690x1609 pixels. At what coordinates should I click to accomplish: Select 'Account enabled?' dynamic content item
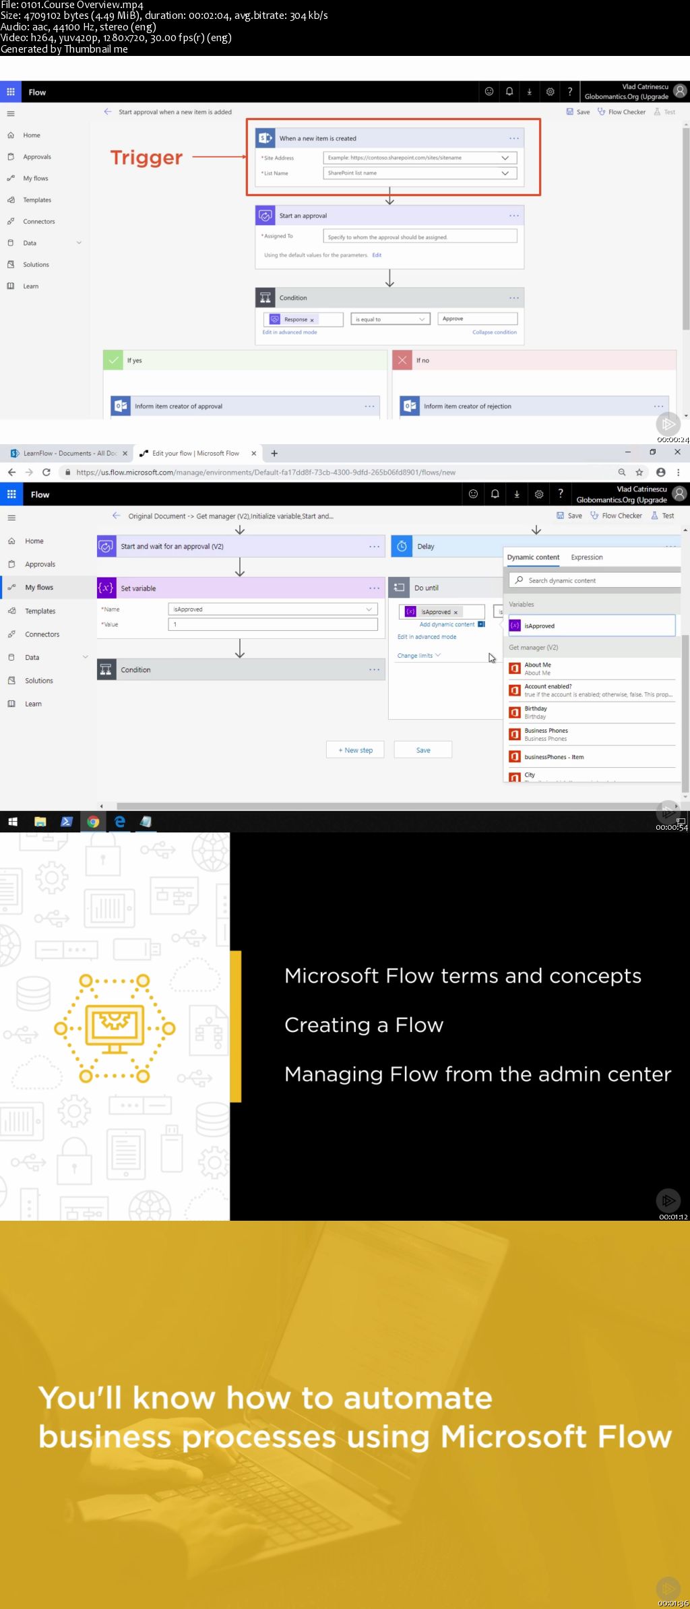tap(592, 690)
